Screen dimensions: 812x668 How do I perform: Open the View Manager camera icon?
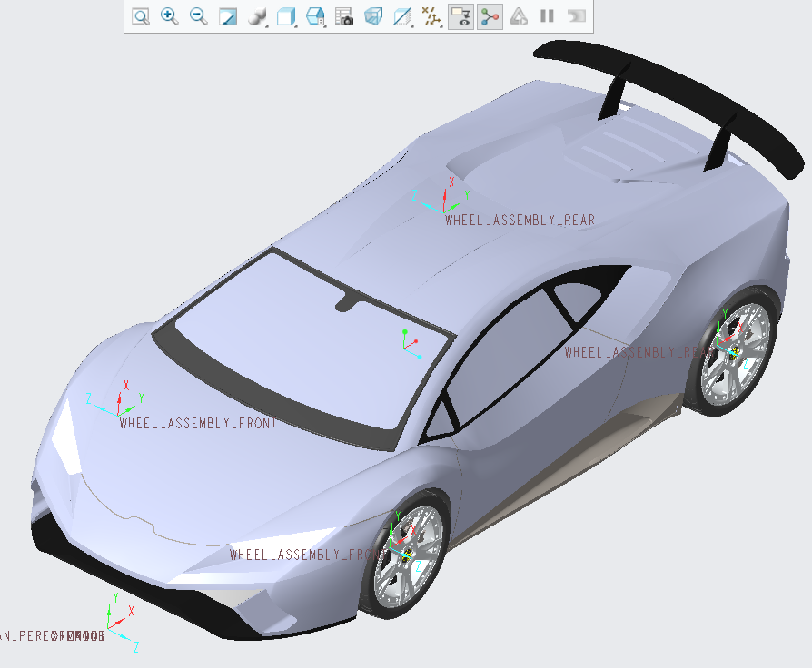344,16
